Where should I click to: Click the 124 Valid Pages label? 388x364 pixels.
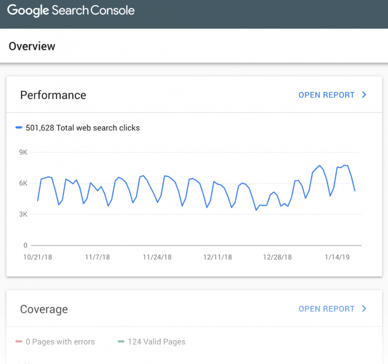pyautogui.click(x=157, y=341)
